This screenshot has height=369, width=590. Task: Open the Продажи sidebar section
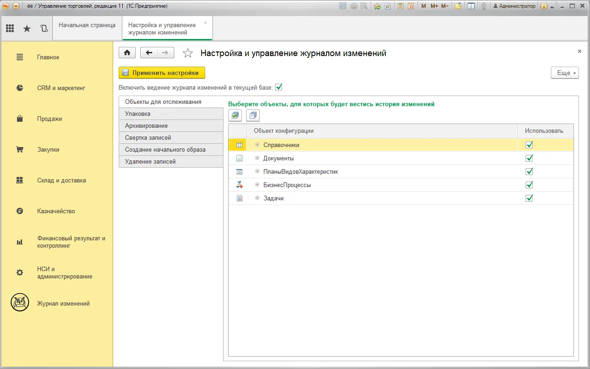click(50, 119)
